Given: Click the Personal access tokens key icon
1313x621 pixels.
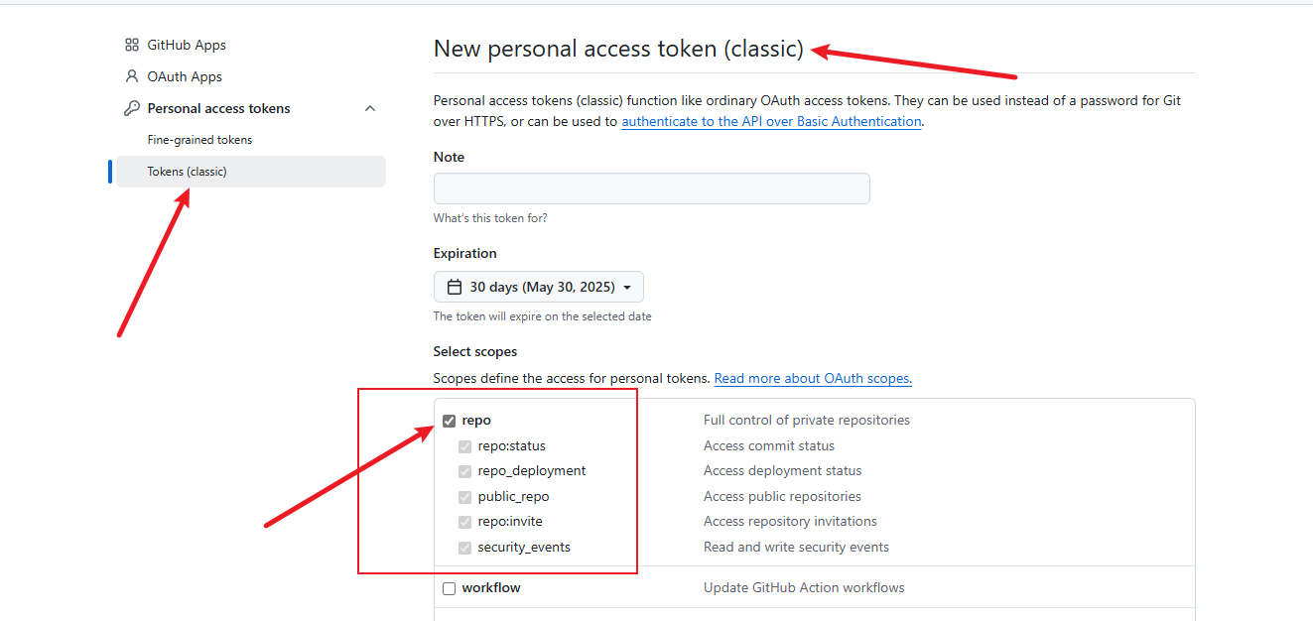Looking at the screenshot, I should [131, 108].
